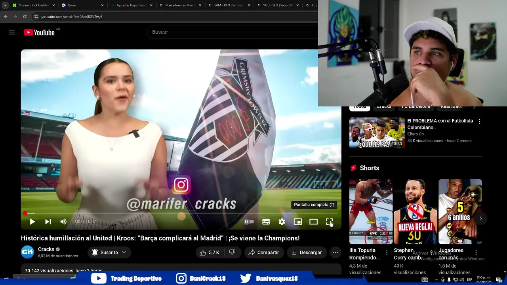
Task: Click the red video progress bar
Action: click(x=181, y=213)
